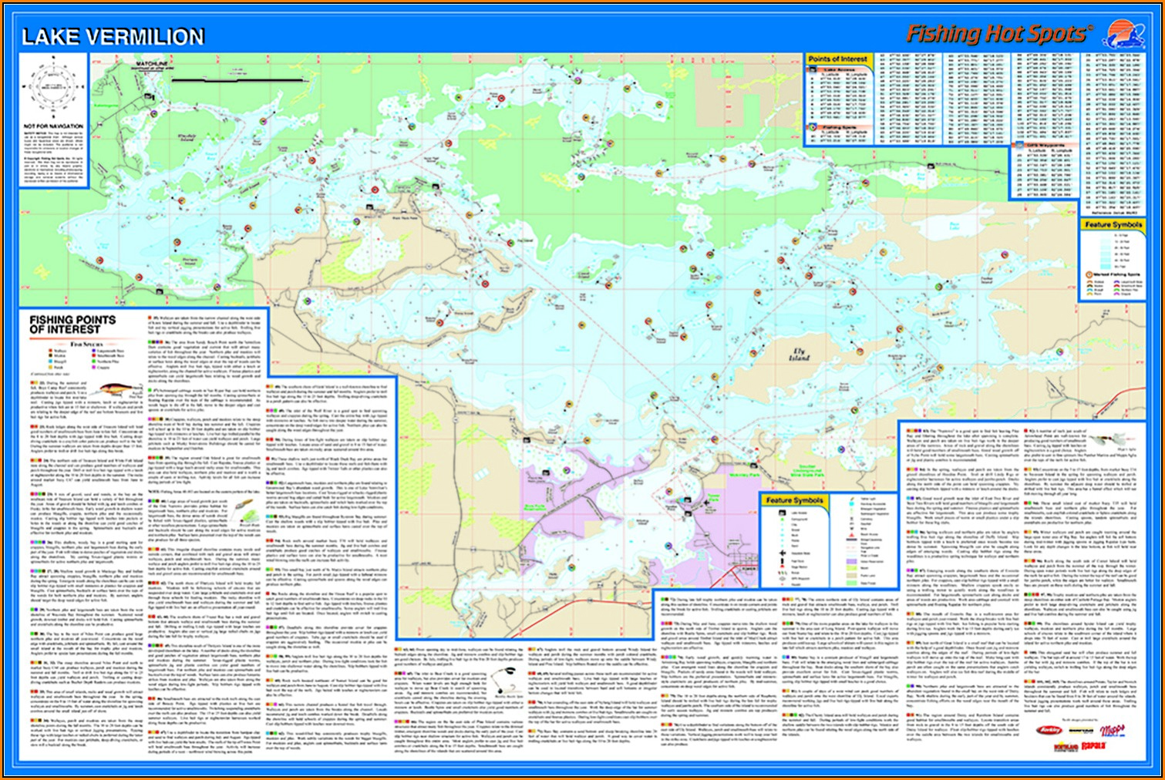The height and width of the screenshot is (780, 1165).
Task: Select the "Fish Species" subheading
Action: (87, 345)
